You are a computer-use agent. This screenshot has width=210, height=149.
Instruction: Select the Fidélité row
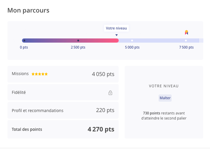(63, 92)
